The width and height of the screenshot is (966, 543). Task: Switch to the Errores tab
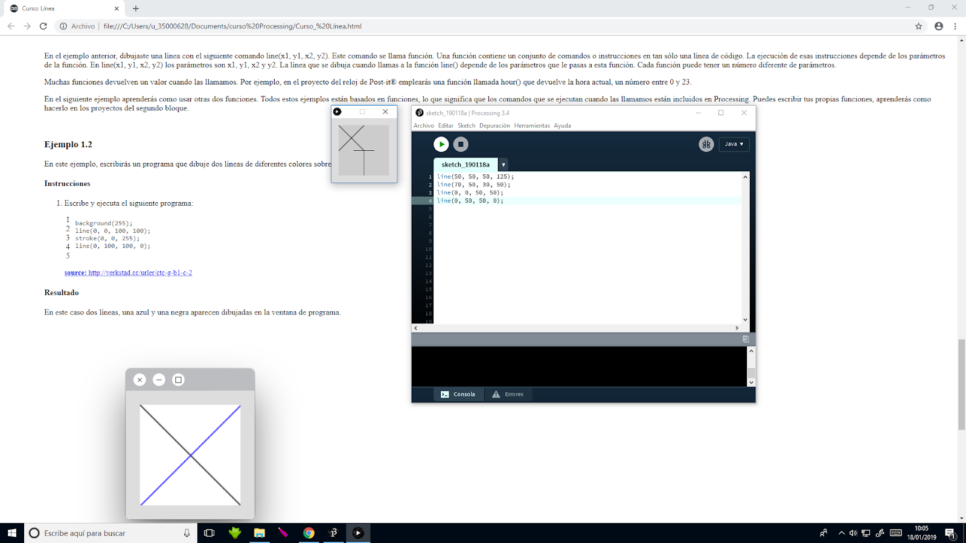point(508,394)
